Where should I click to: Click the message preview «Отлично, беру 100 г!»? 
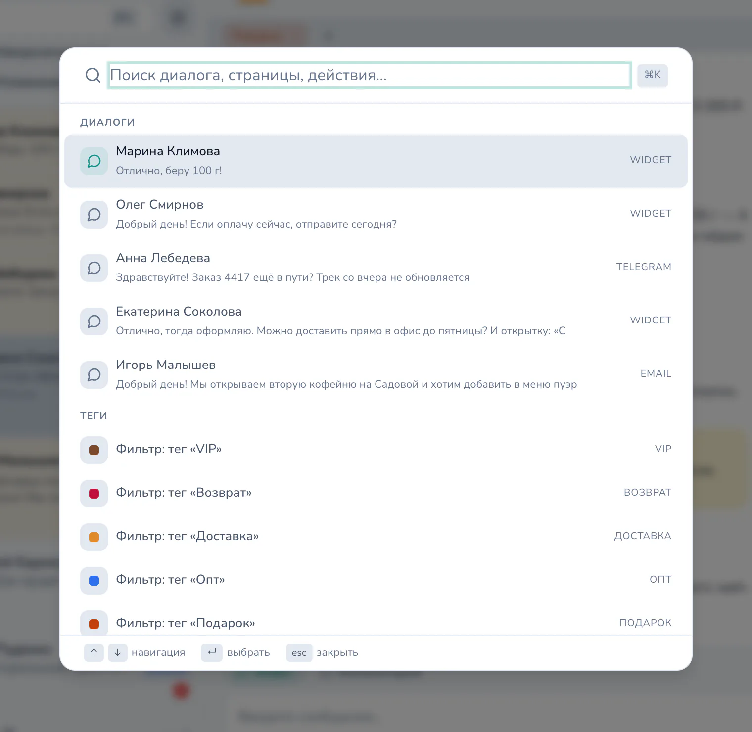[169, 171]
